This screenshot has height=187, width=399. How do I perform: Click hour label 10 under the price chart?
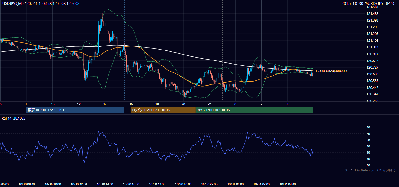pos(53,104)
